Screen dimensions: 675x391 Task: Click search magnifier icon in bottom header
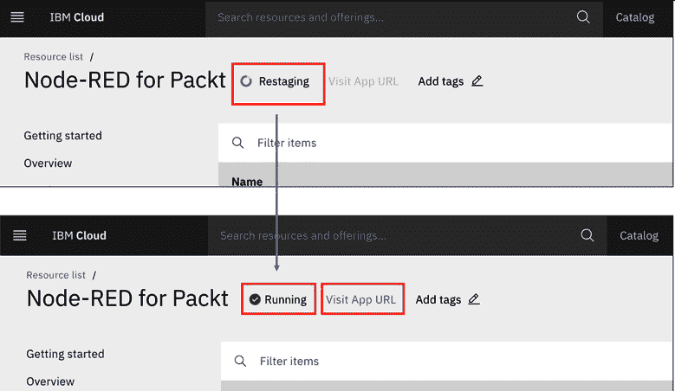587,235
